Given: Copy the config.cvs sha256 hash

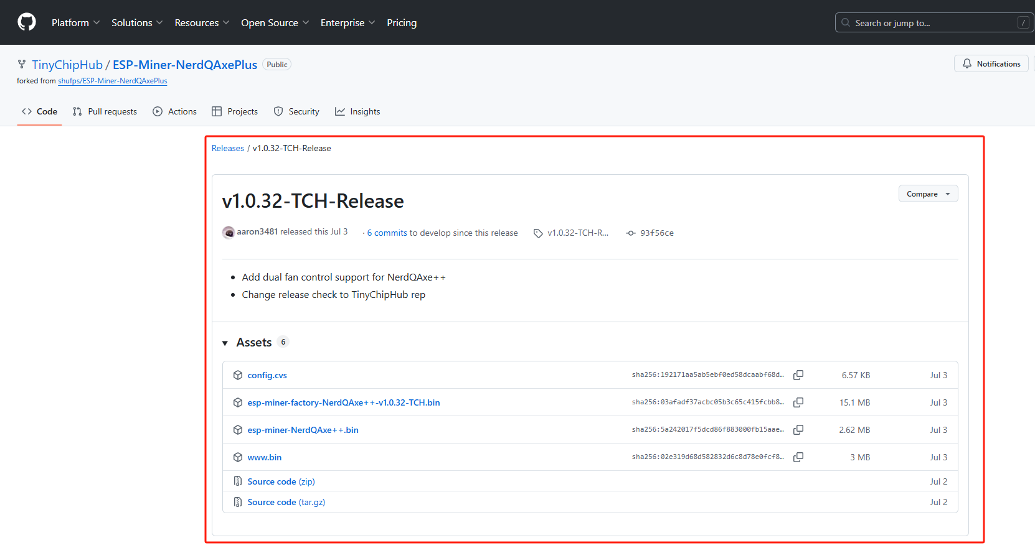Looking at the screenshot, I should click(798, 375).
